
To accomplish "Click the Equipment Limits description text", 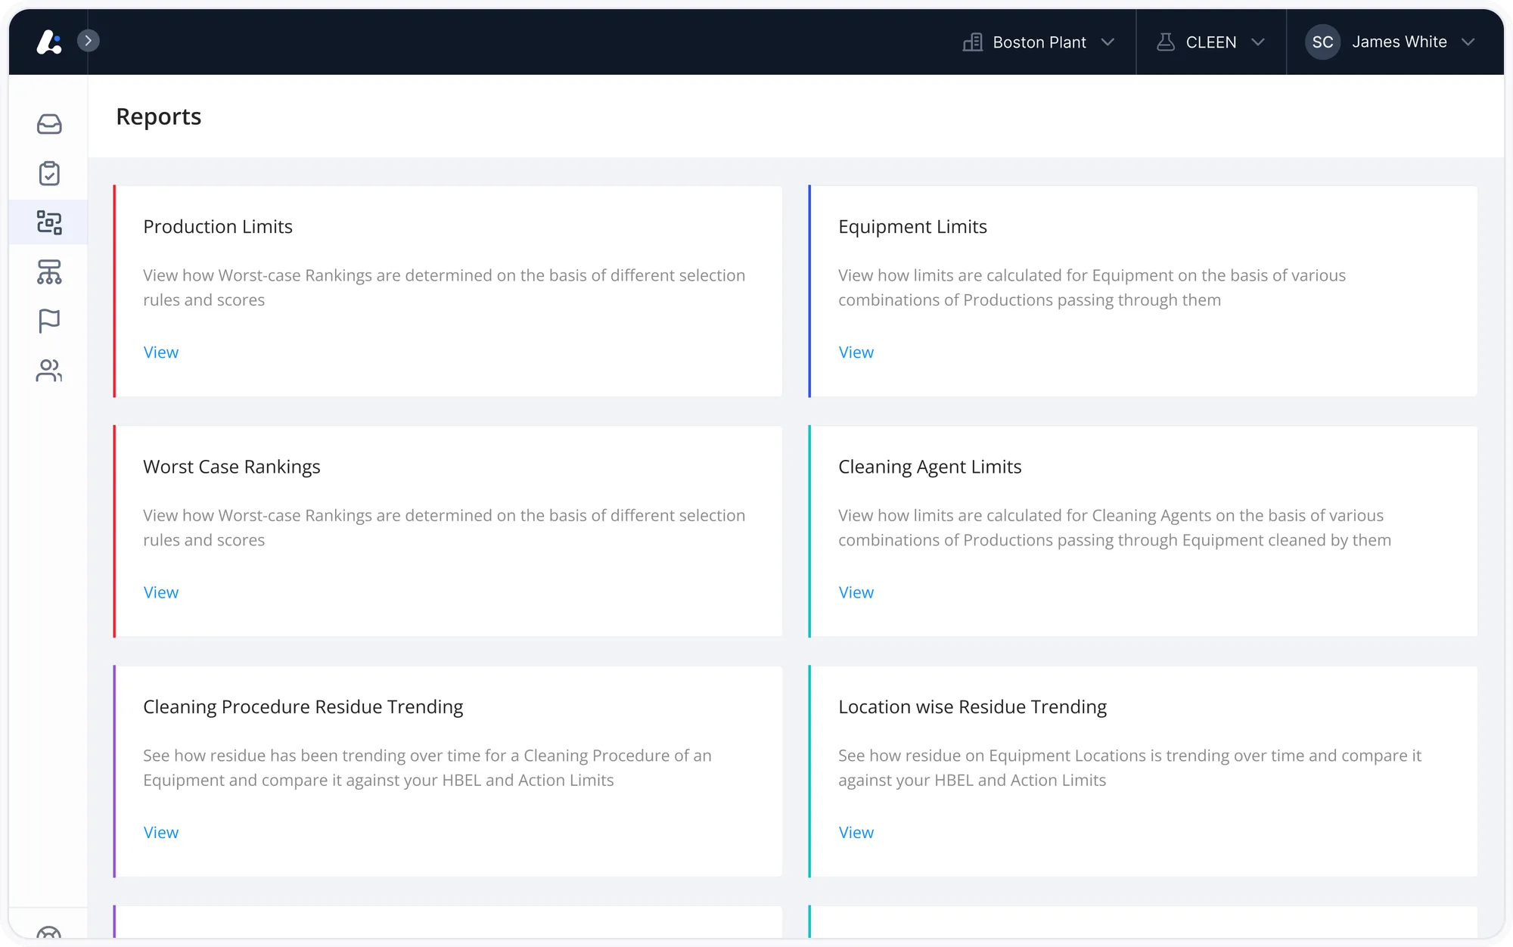I will 1092,287.
